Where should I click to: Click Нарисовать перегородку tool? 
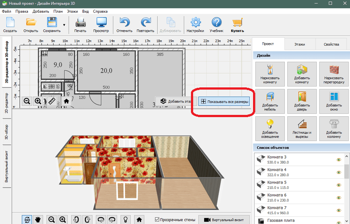334,74
